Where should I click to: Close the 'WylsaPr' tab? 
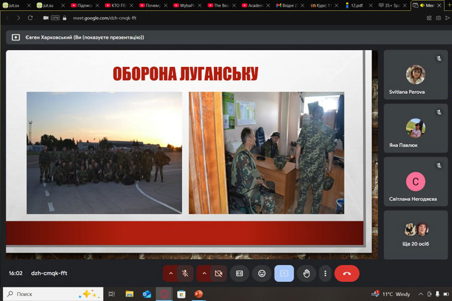[x=200, y=5]
